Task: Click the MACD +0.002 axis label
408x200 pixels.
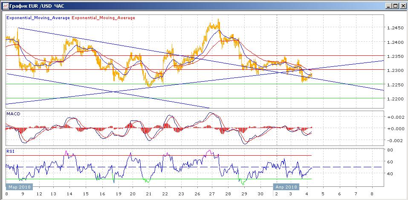Action: 394,117
